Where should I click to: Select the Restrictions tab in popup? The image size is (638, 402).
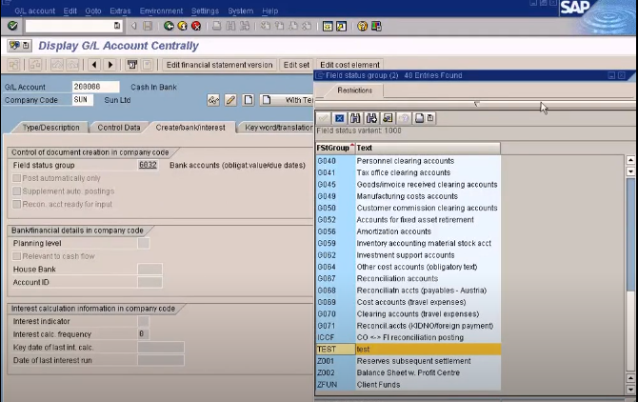point(354,90)
